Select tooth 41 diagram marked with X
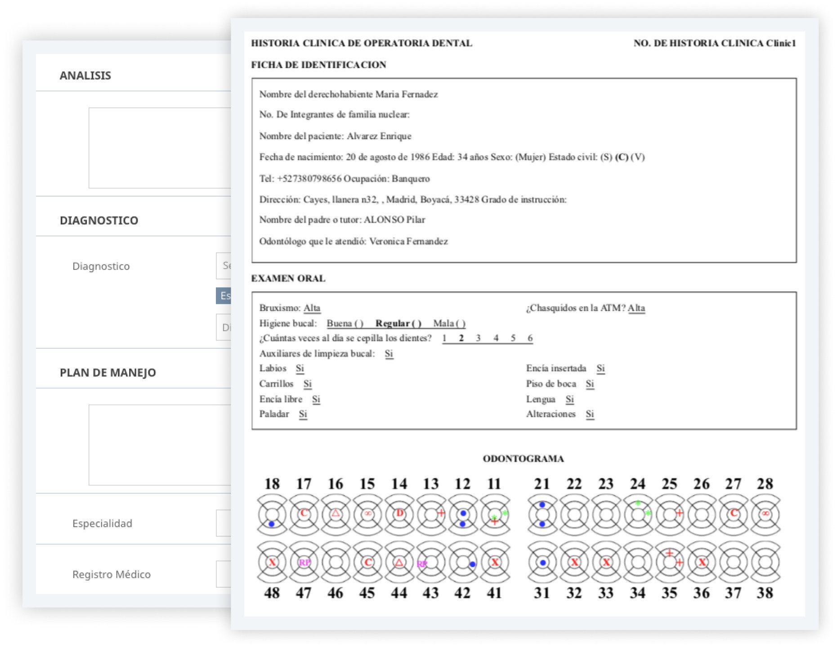 click(x=495, y=562)
